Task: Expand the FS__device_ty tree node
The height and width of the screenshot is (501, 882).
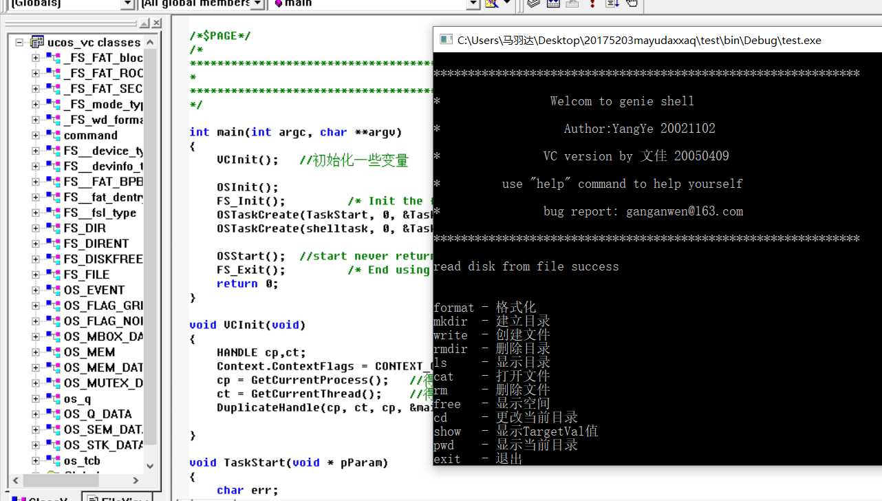Action: point(36,151)
